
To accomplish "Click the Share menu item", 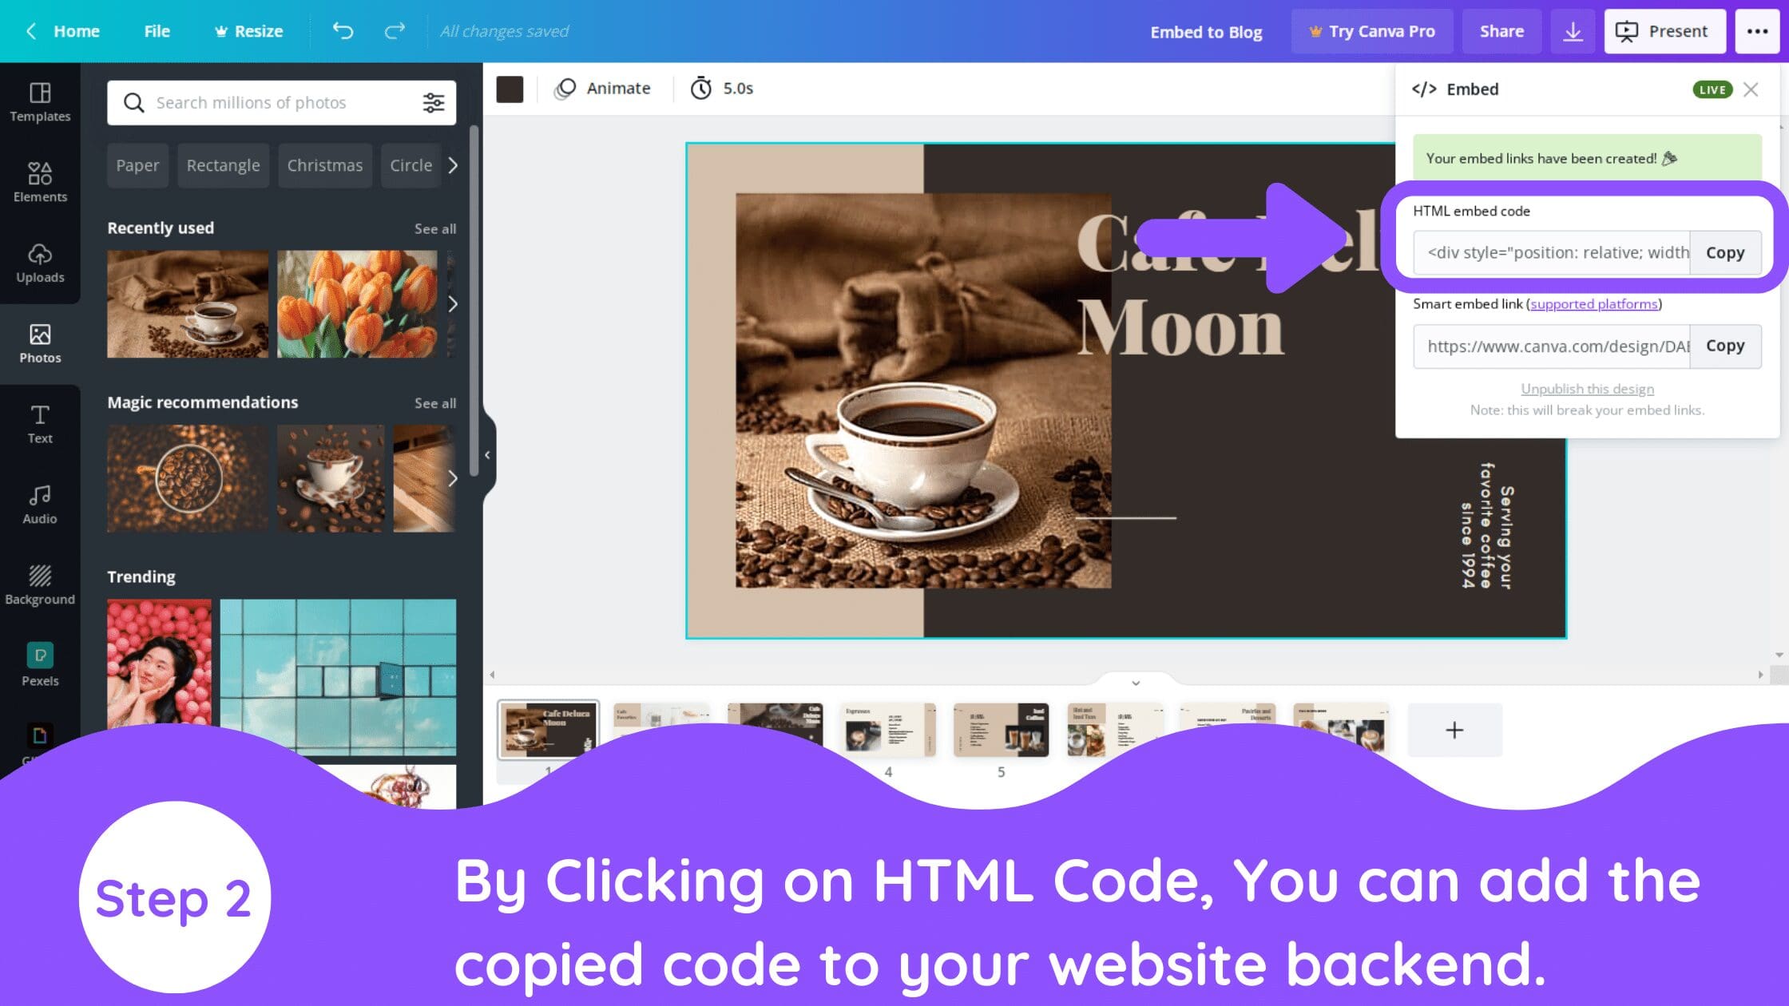I will coord(1501,30).
